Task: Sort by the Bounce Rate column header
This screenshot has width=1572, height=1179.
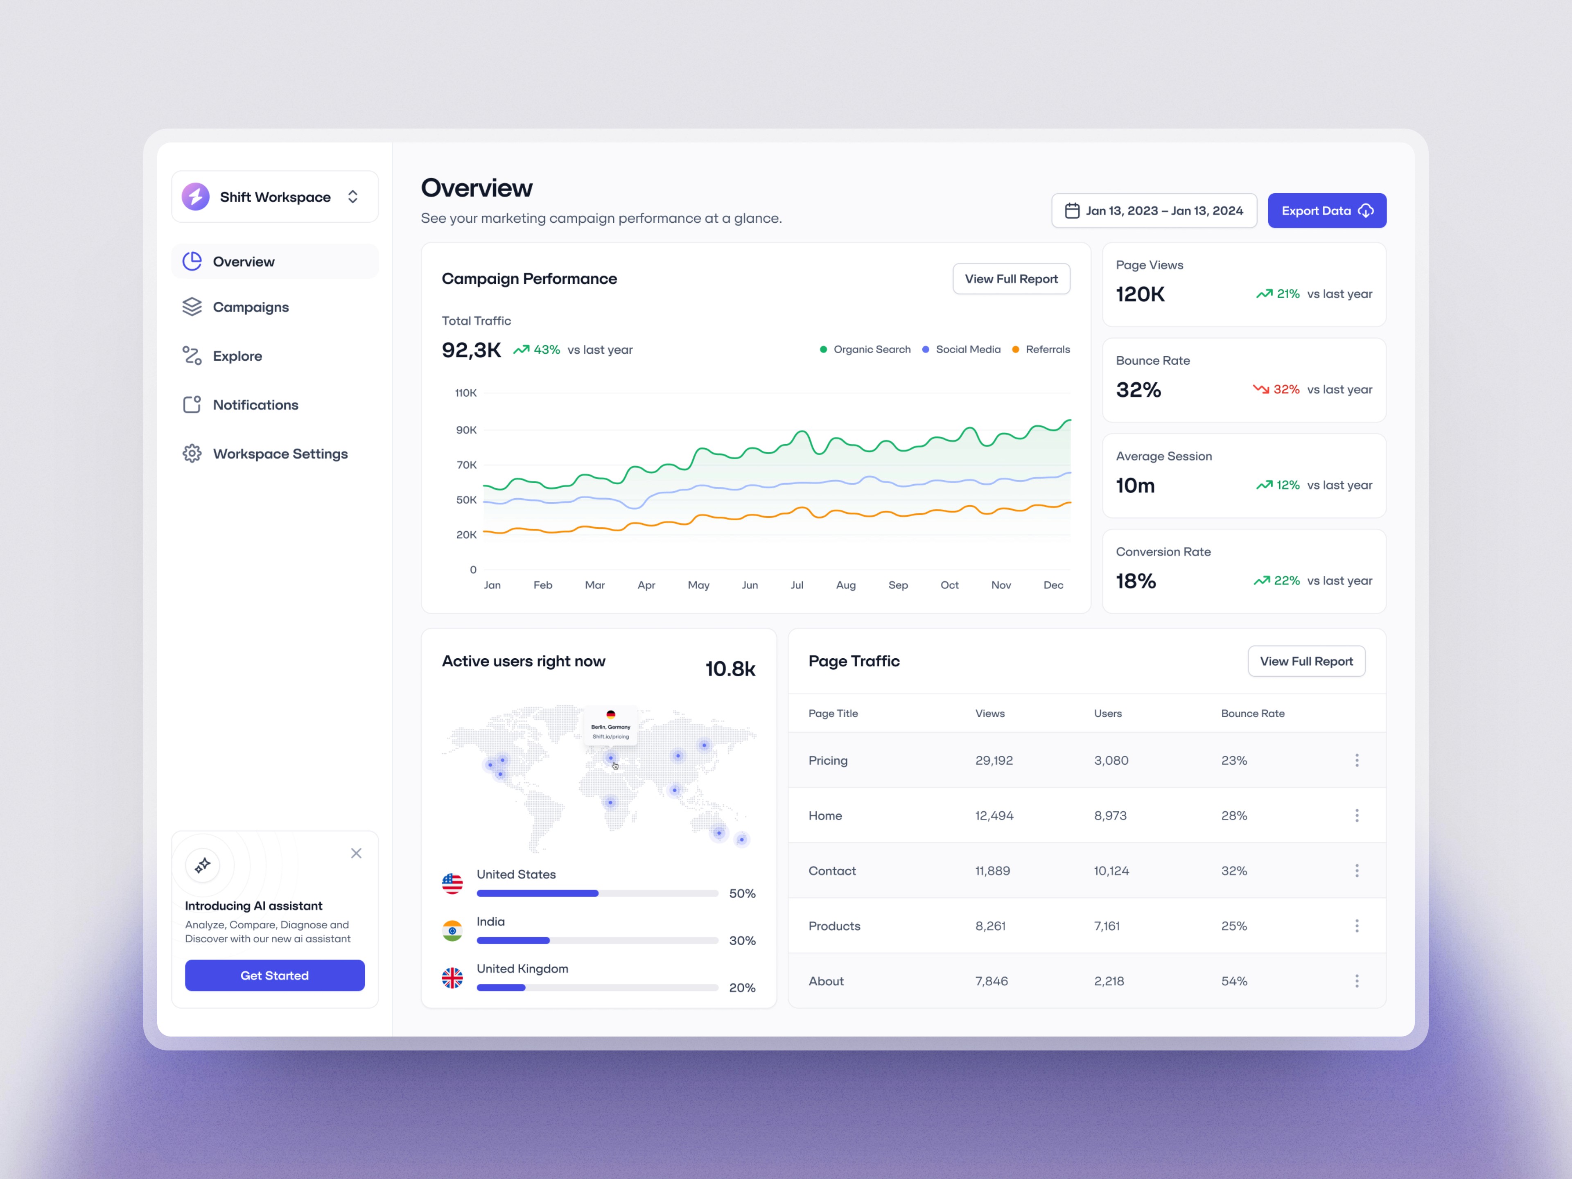Action: coord(1253,713)
